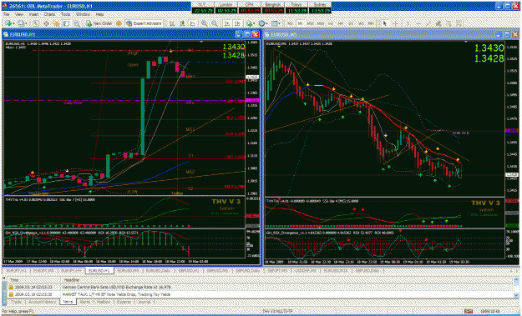Screen dimensions: 522x316
Task: Select the Equidistant Channel drawing tool
Action: [438, 23]
